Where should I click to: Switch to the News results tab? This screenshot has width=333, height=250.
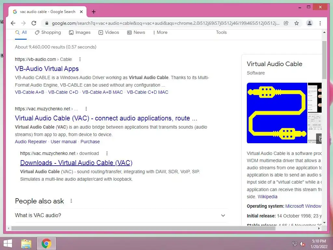pyautogui.click(x=136, y=33)
